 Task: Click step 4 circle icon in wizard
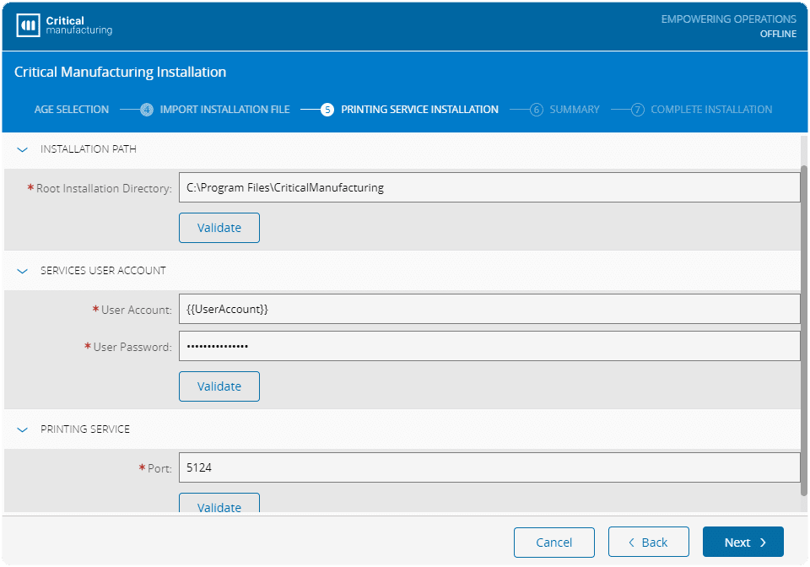click(147, 110)
